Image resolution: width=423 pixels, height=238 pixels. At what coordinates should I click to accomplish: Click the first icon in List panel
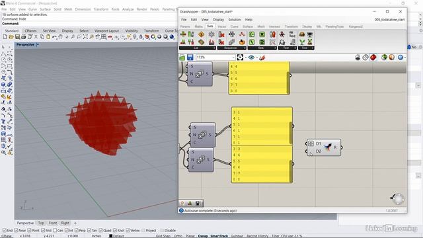pyautogui.click(x=183, y=34)
